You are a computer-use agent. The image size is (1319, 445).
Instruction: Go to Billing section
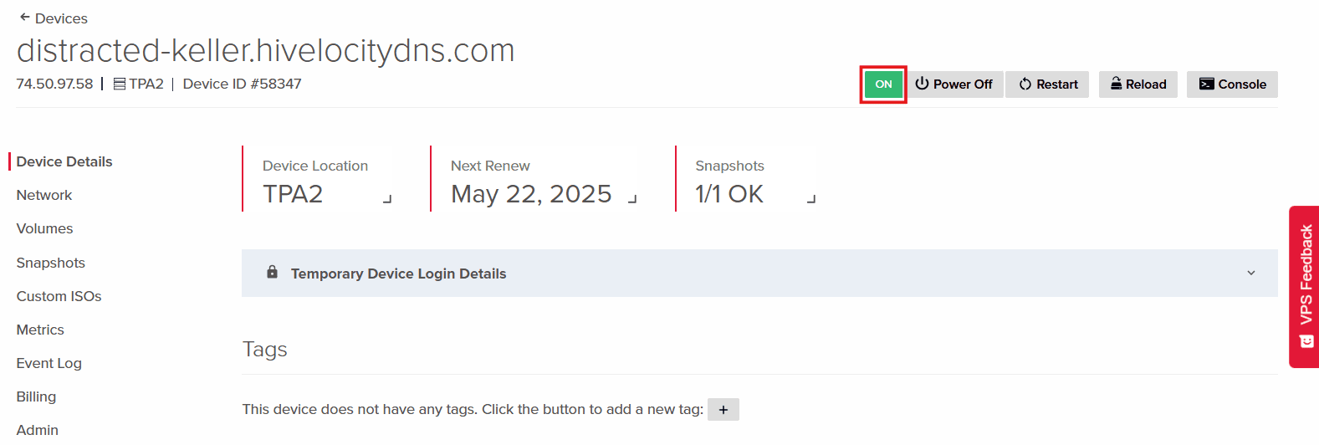pyautogui.click(x=37, y=396)
